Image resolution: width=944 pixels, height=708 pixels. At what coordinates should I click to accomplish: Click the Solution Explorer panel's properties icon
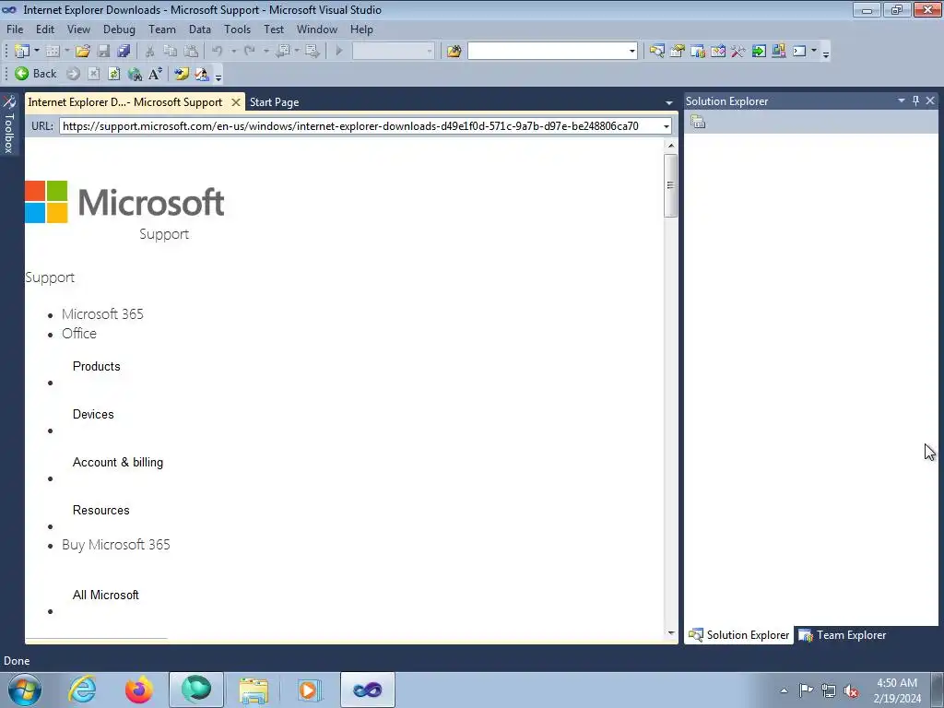click(x=698, y=122)
